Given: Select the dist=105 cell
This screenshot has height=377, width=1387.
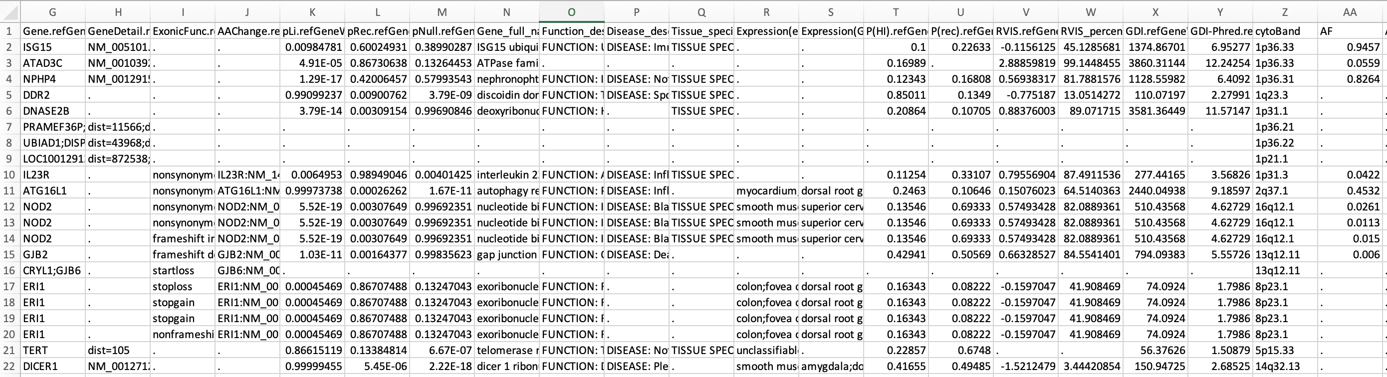Looking at the screenshot, I should 118,350.
